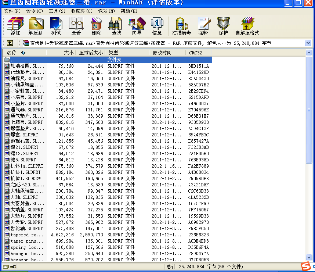Select file 机体1a.SLDPRT
The width and height of the screenshot is (315, 272).
(27, 166)
